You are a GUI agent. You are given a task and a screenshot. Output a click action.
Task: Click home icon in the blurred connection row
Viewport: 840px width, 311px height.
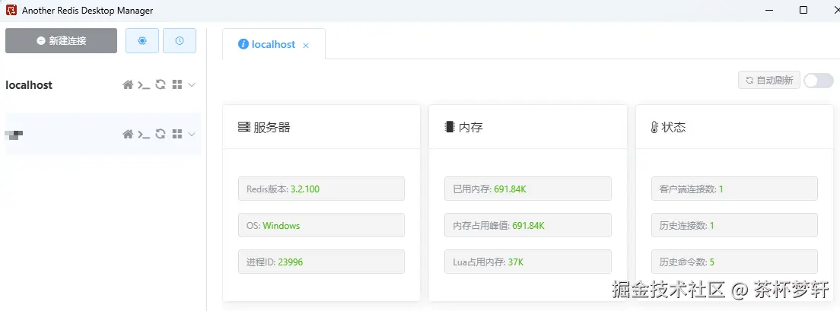[128, 134]
